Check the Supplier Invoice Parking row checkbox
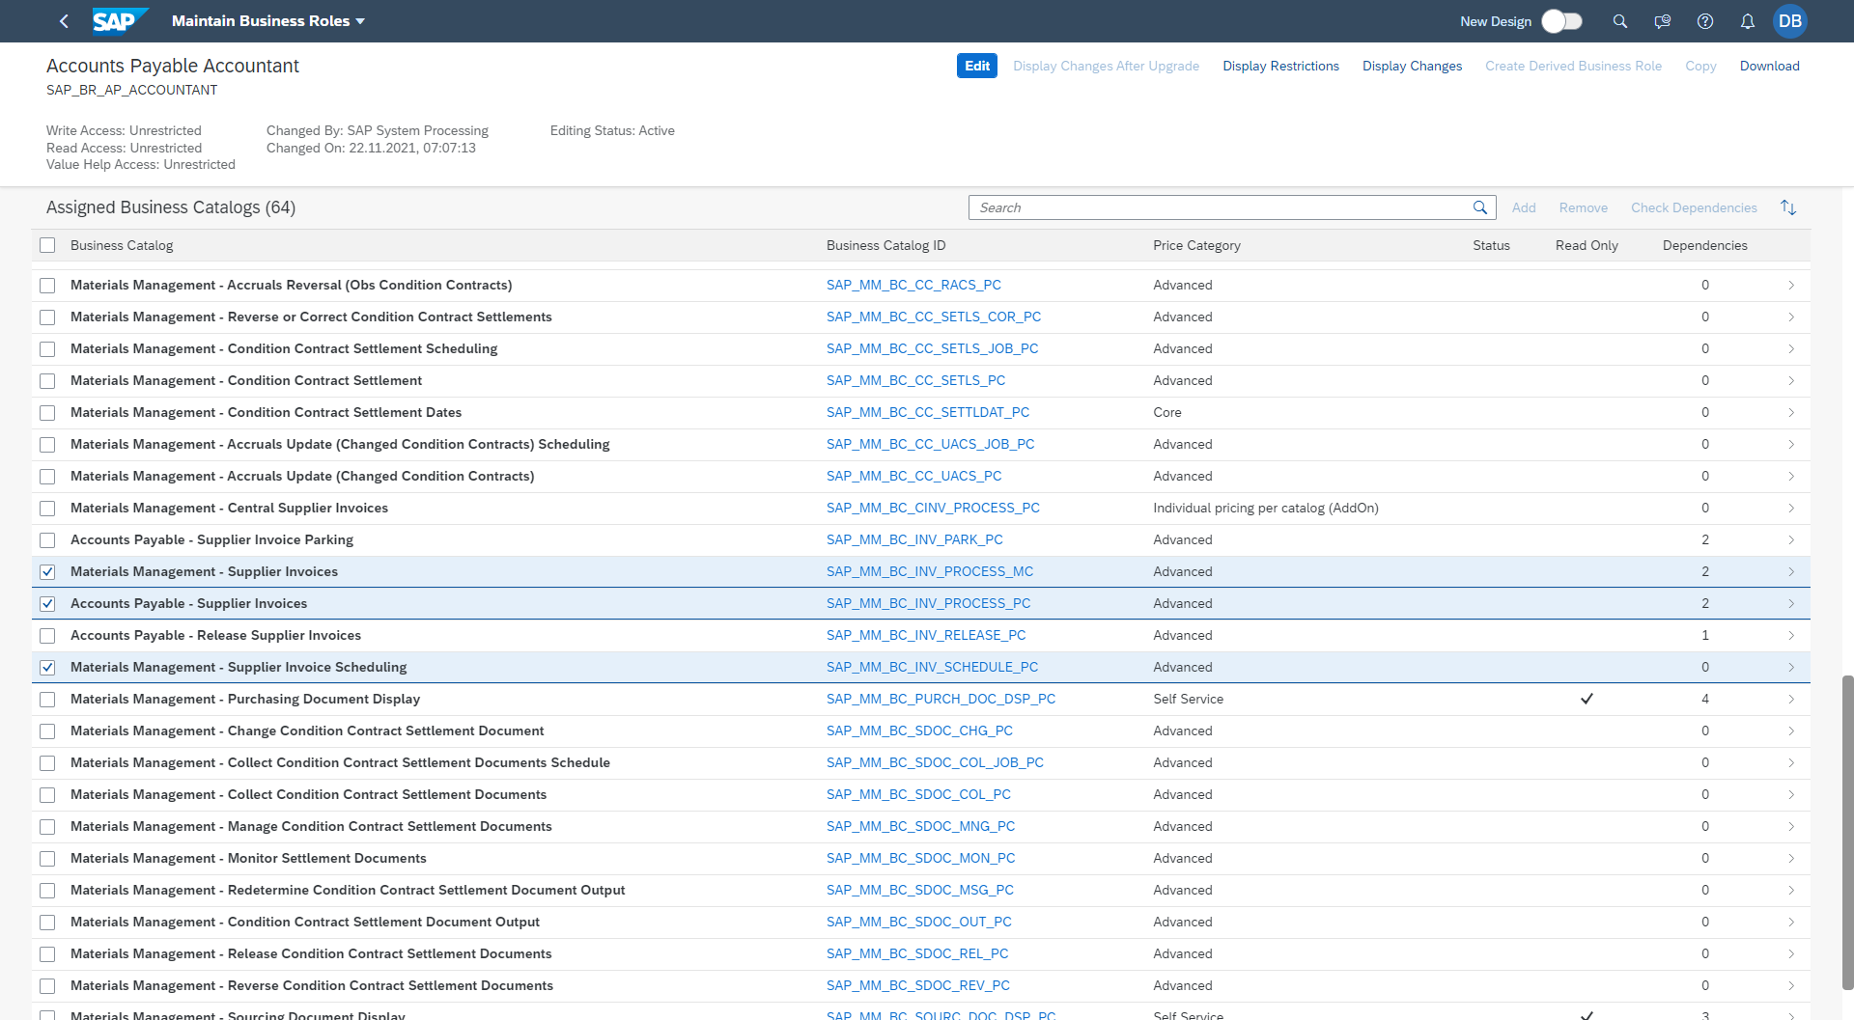 pyautogui.click(x=47, y=540)
